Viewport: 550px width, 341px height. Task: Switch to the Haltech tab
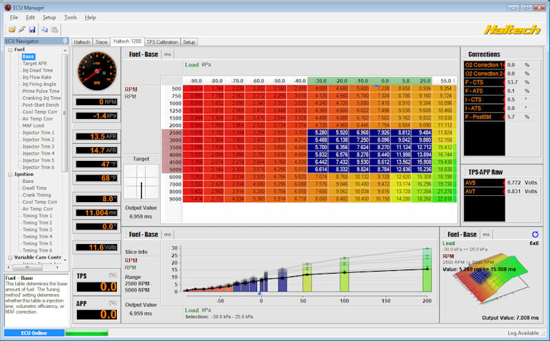tap(82, 42)
